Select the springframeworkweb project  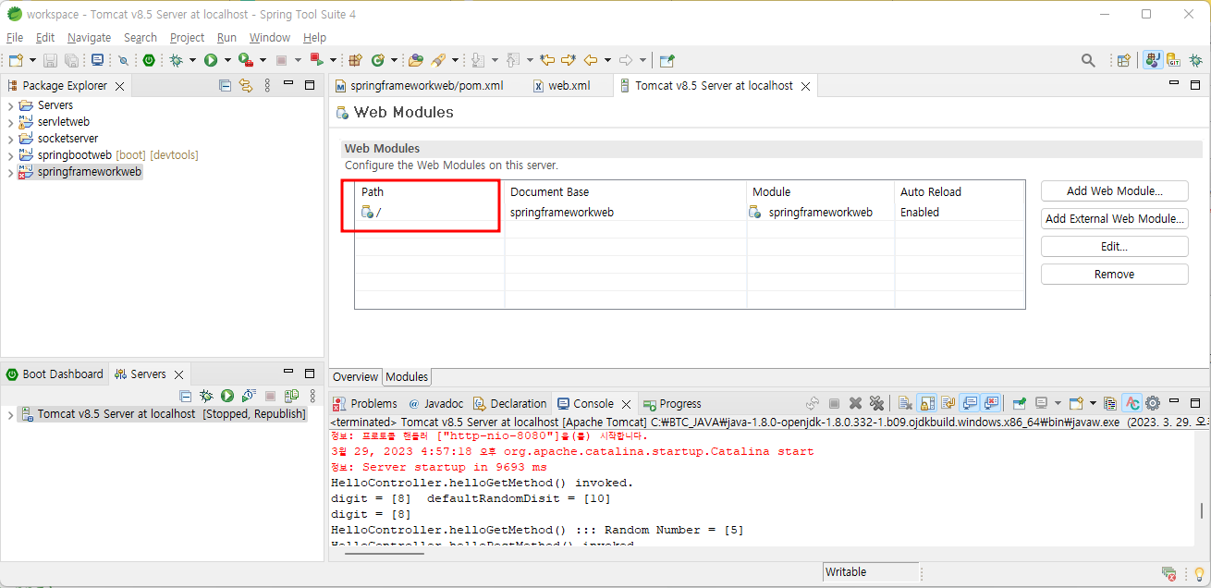click(89, 172)
